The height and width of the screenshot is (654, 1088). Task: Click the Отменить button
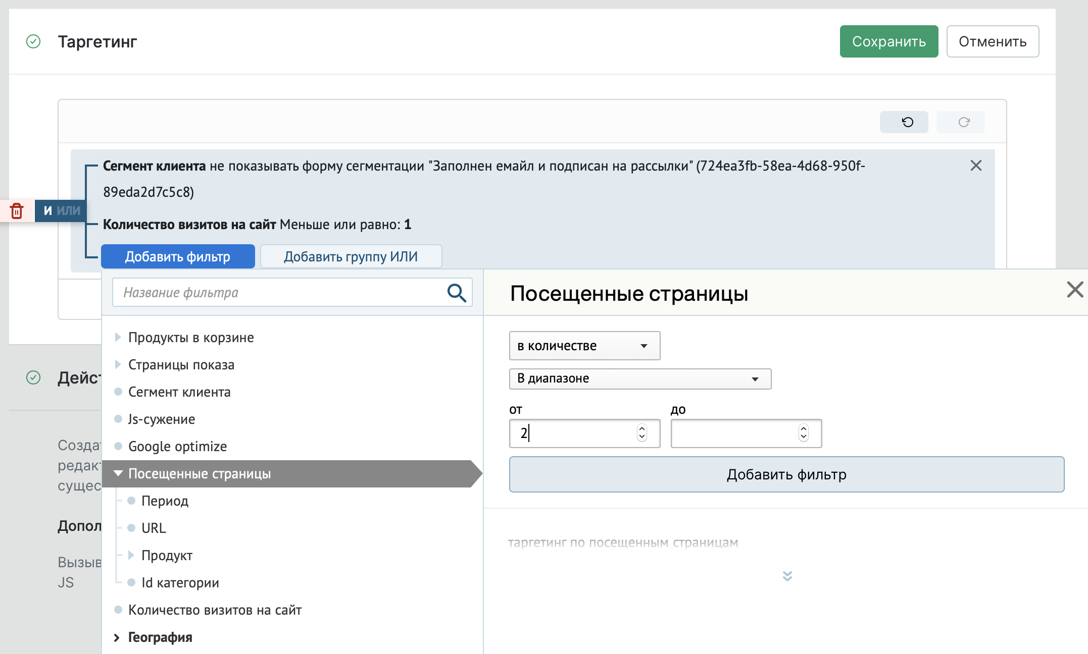(x=993, y=41)
